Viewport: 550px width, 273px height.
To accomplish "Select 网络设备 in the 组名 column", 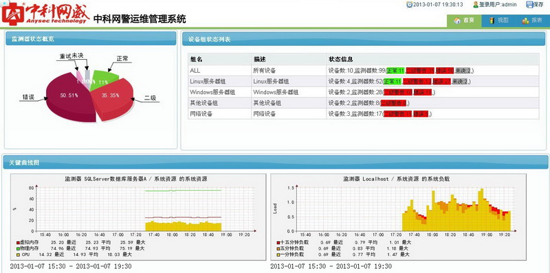I will pyautogui.click(x=201, y=114).
